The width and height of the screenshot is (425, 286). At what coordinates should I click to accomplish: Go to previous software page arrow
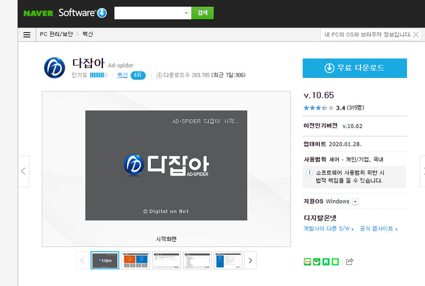coord(23,171)
